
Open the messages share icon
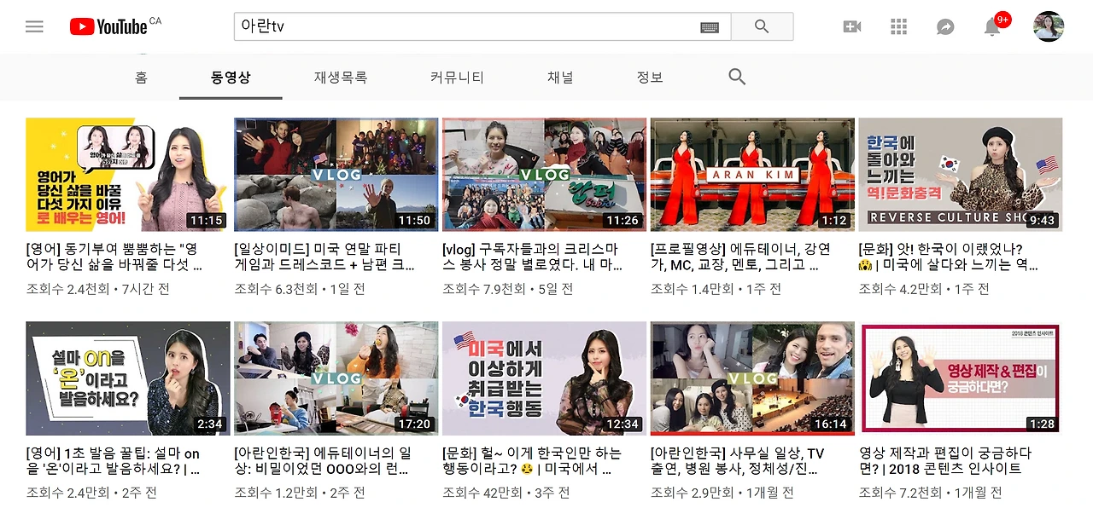(x=945, y=26)
